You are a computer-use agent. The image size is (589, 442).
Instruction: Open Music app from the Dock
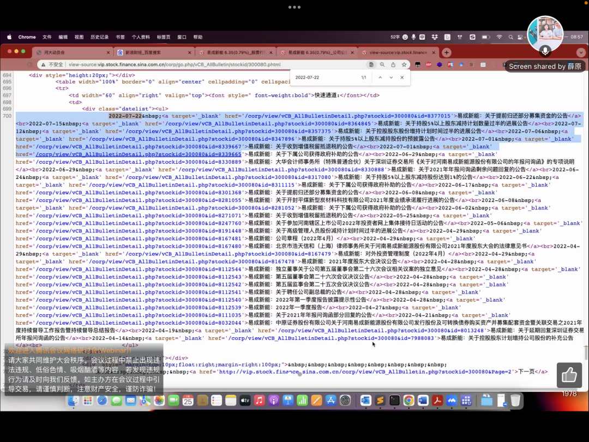tap(259, 401)
